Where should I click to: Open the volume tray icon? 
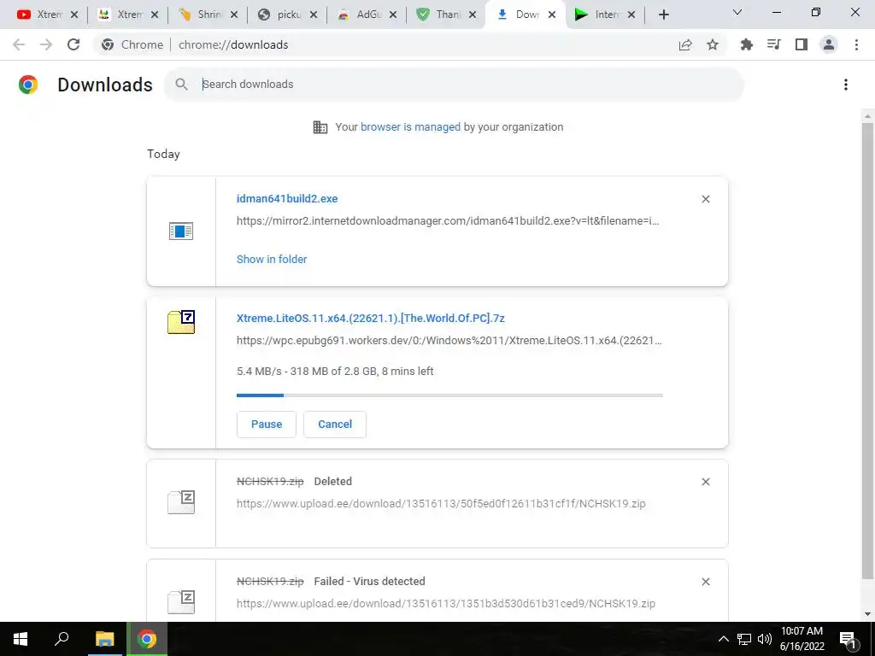[765, 639]
